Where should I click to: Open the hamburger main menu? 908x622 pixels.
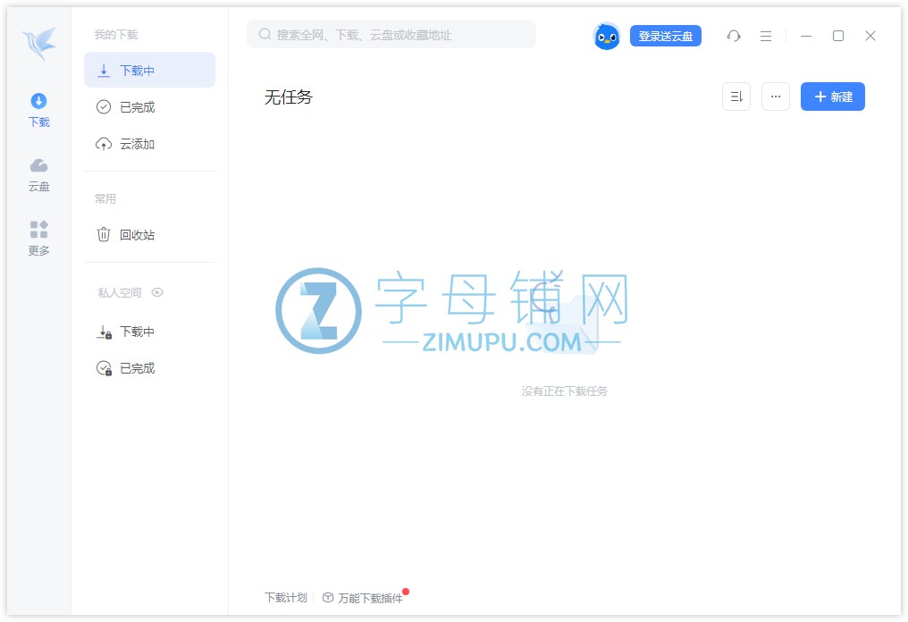pyautogui.click(x=766, y=36)
